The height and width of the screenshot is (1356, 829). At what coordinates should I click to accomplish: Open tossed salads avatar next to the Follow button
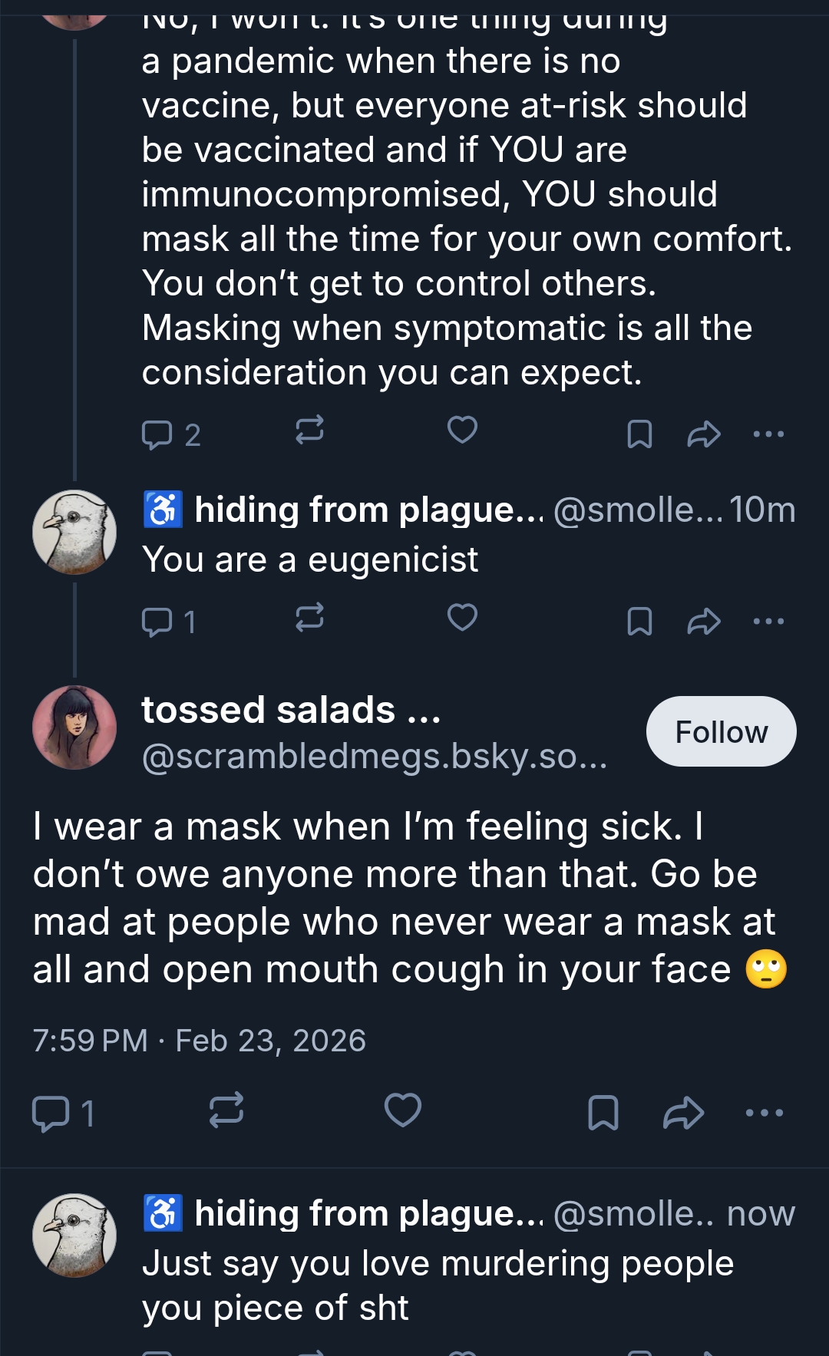(x=74, y=727)
